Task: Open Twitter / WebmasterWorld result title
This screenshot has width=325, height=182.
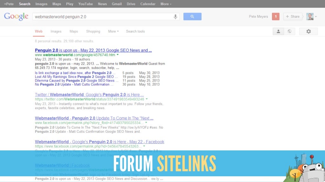Action: point(89,95)
